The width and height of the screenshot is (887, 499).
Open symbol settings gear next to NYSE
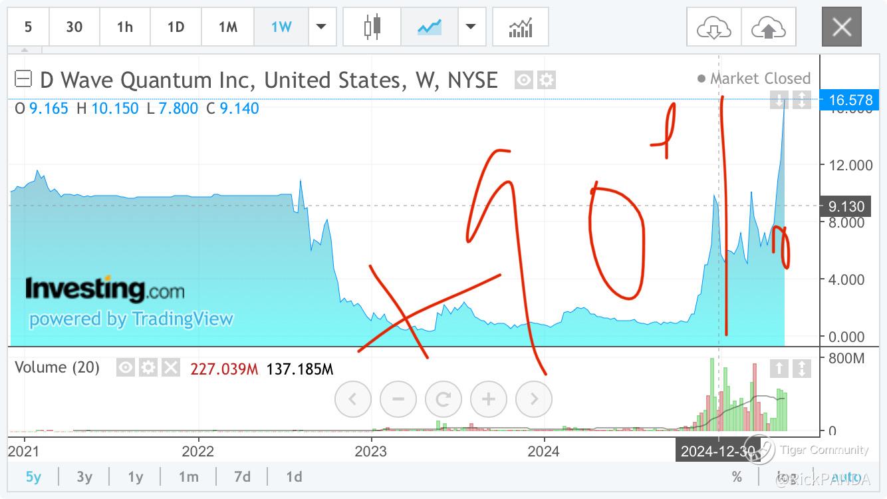[547, 81]
